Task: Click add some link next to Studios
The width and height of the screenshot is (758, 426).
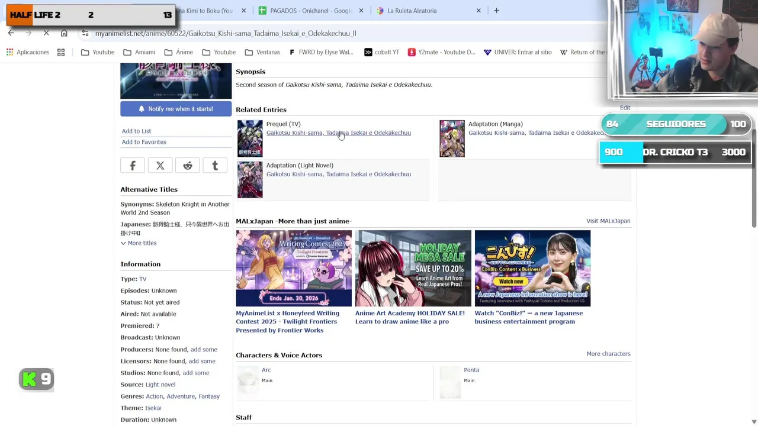Action: tap(196, 373)
